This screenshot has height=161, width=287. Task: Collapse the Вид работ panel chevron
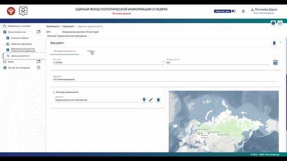pyautogui.click(x=281, y=43)
